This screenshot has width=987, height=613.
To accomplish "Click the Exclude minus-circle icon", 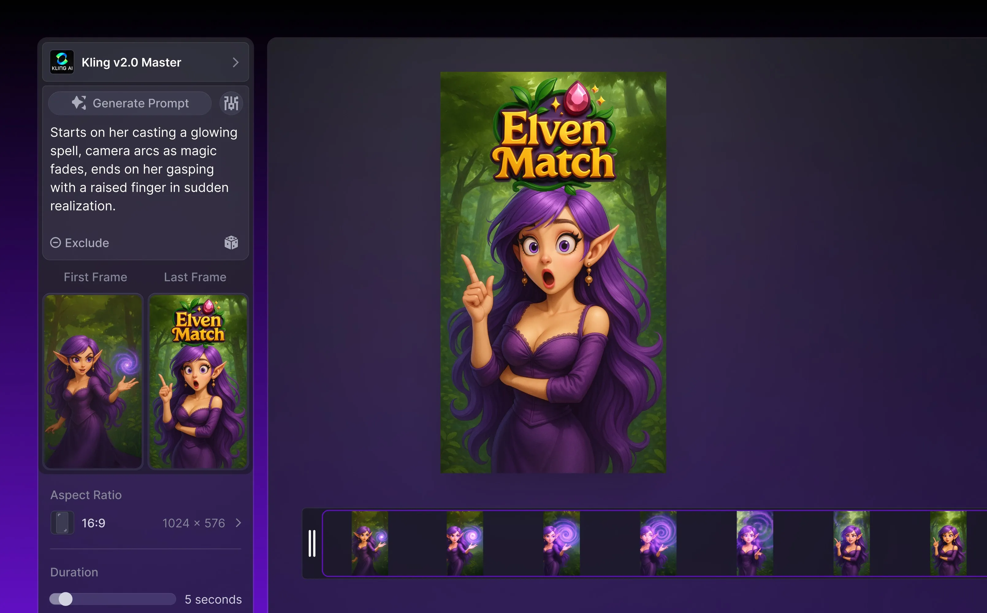I will point(55,242).
